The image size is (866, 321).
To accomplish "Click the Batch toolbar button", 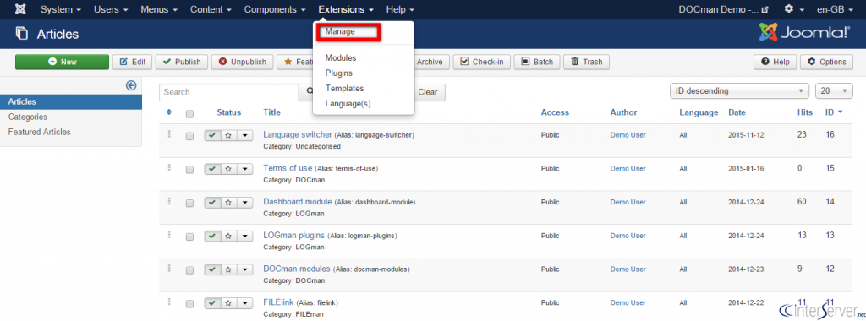I will [537, 62].
